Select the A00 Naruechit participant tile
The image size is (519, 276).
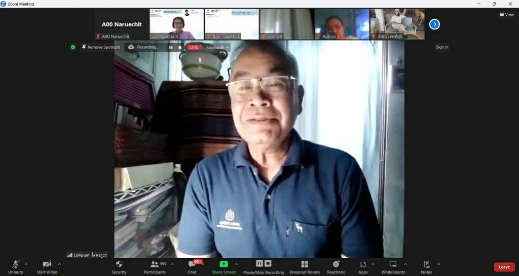click(122, 24)
